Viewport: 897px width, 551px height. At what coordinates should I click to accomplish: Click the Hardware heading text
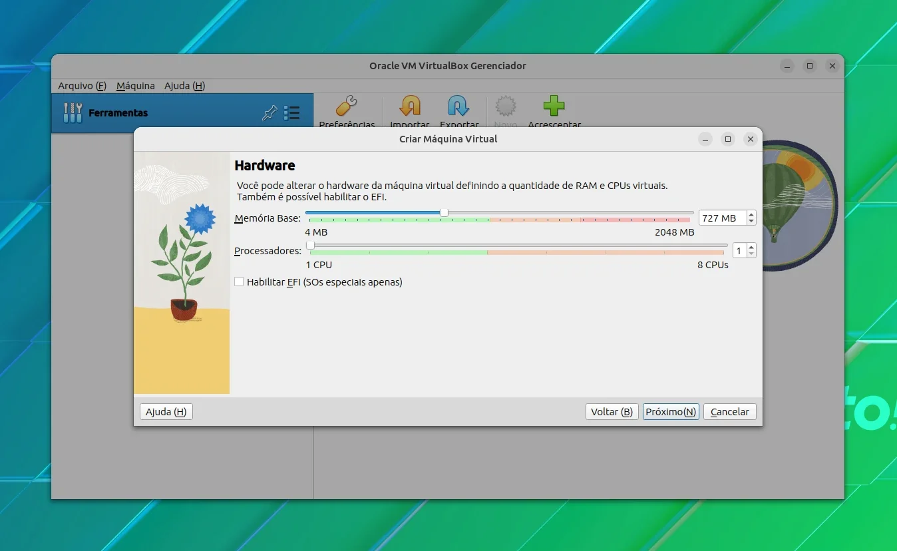[265, 165]
